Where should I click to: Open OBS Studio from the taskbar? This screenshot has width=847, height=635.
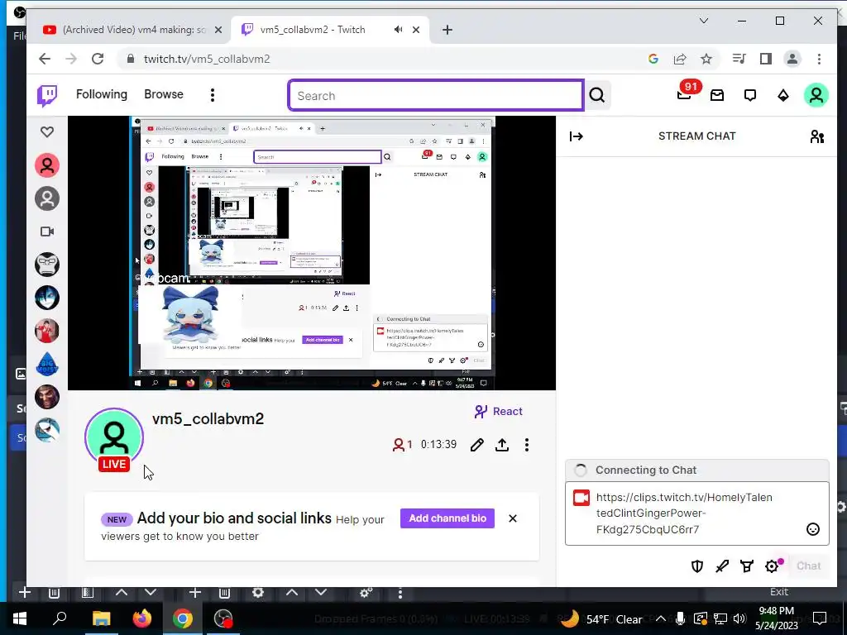[x=223, y=618]
